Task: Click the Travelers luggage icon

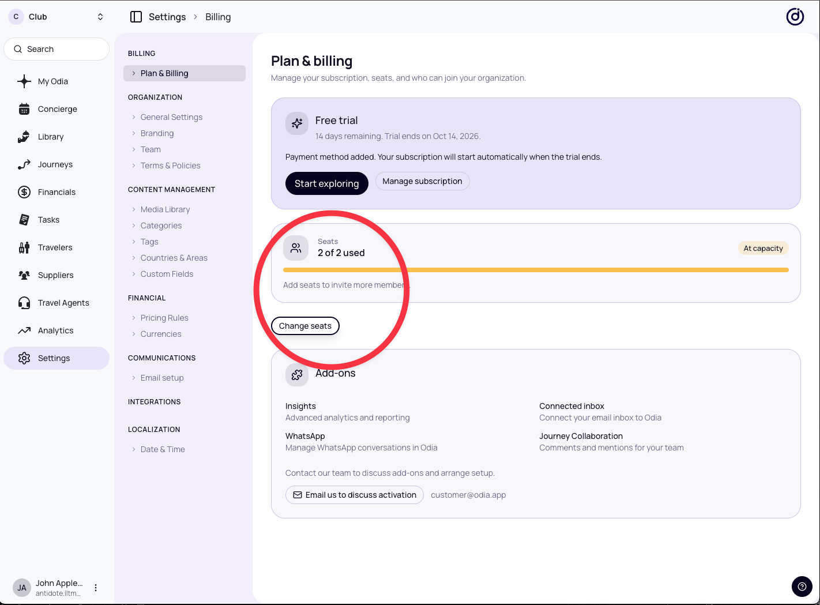Action: pyautogui.click(x=24, y=247)
